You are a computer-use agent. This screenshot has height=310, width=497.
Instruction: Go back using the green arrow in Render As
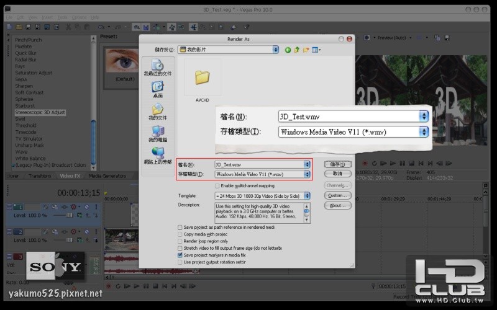[x=288, y=50]
